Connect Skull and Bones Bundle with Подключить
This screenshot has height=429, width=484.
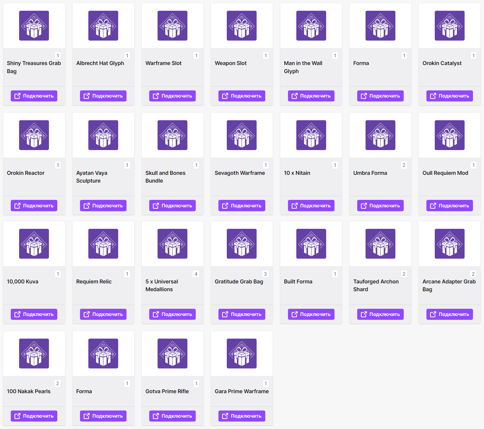pyautogui.click(x=172, y=206)
